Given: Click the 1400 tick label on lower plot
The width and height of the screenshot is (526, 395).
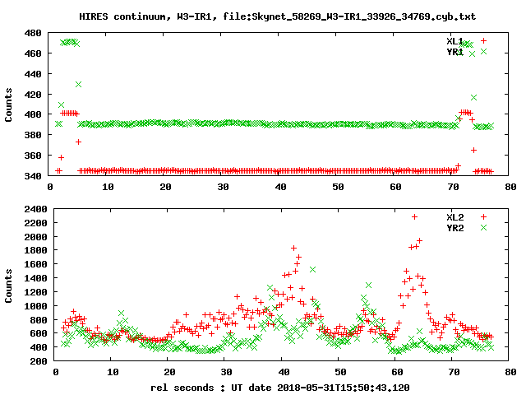Looking at the screenshot, I should 35,278.
